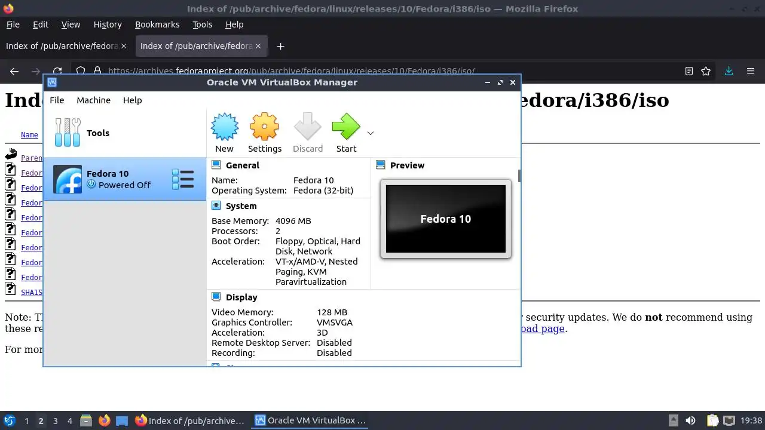Screen dimensions: 765x430
Task: Click the New virtual machine icon
Action: [x=224, y=127]
